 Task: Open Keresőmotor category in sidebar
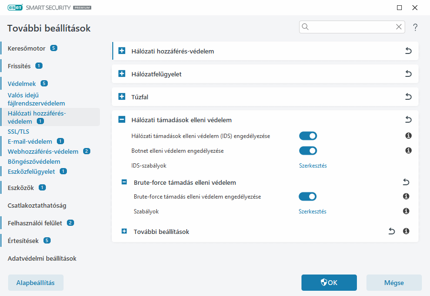(26, 48)
